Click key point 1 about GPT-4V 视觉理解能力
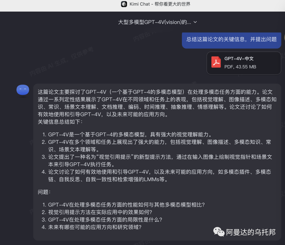 point(130,134)
